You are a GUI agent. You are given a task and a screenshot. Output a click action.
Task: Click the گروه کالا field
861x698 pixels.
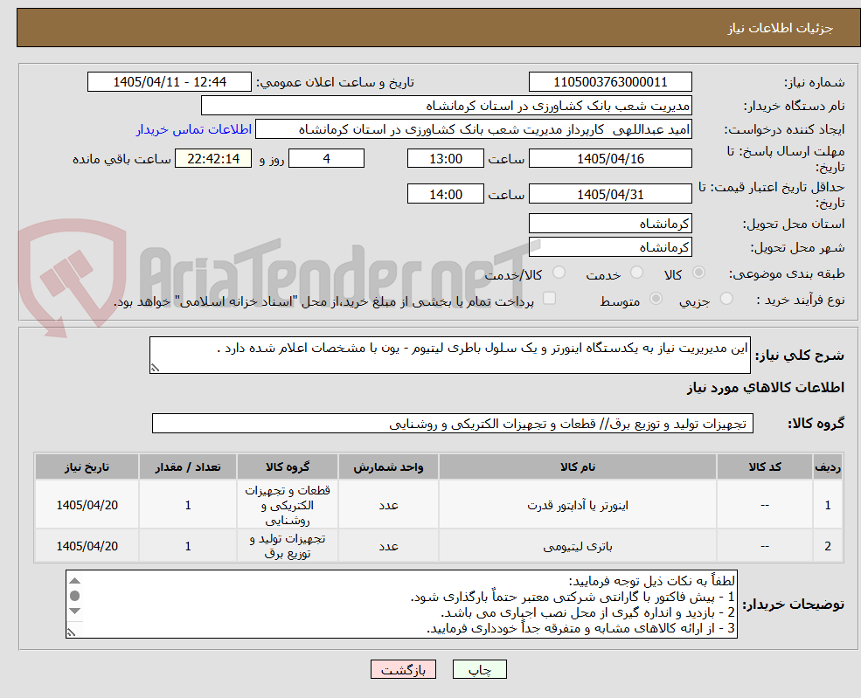coord(453,424)
